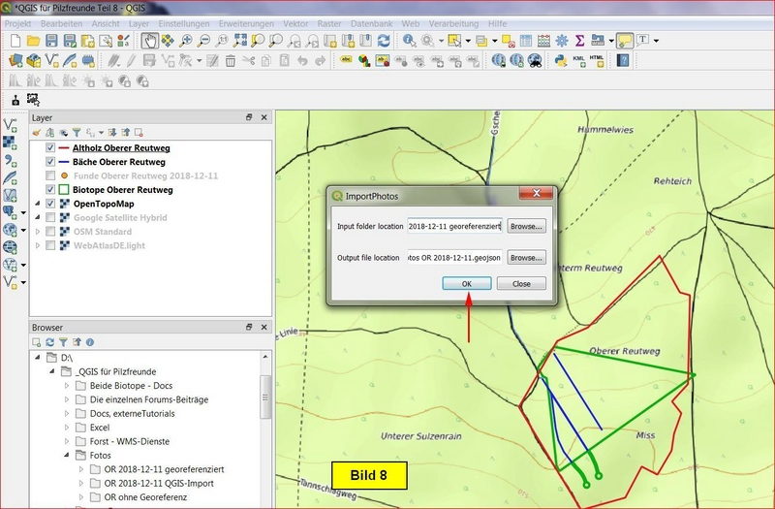This screenshot has height=509, width=775.
Task: Open the Erweiterungen menu
Action: (x=246, y=21)
